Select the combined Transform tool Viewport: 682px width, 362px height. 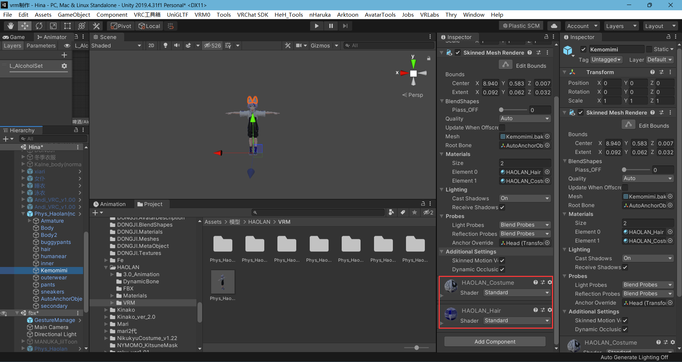pyautogui.click(x=82, y=26)
